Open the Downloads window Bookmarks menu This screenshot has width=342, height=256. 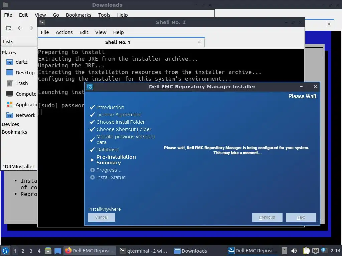click(78, 15)
